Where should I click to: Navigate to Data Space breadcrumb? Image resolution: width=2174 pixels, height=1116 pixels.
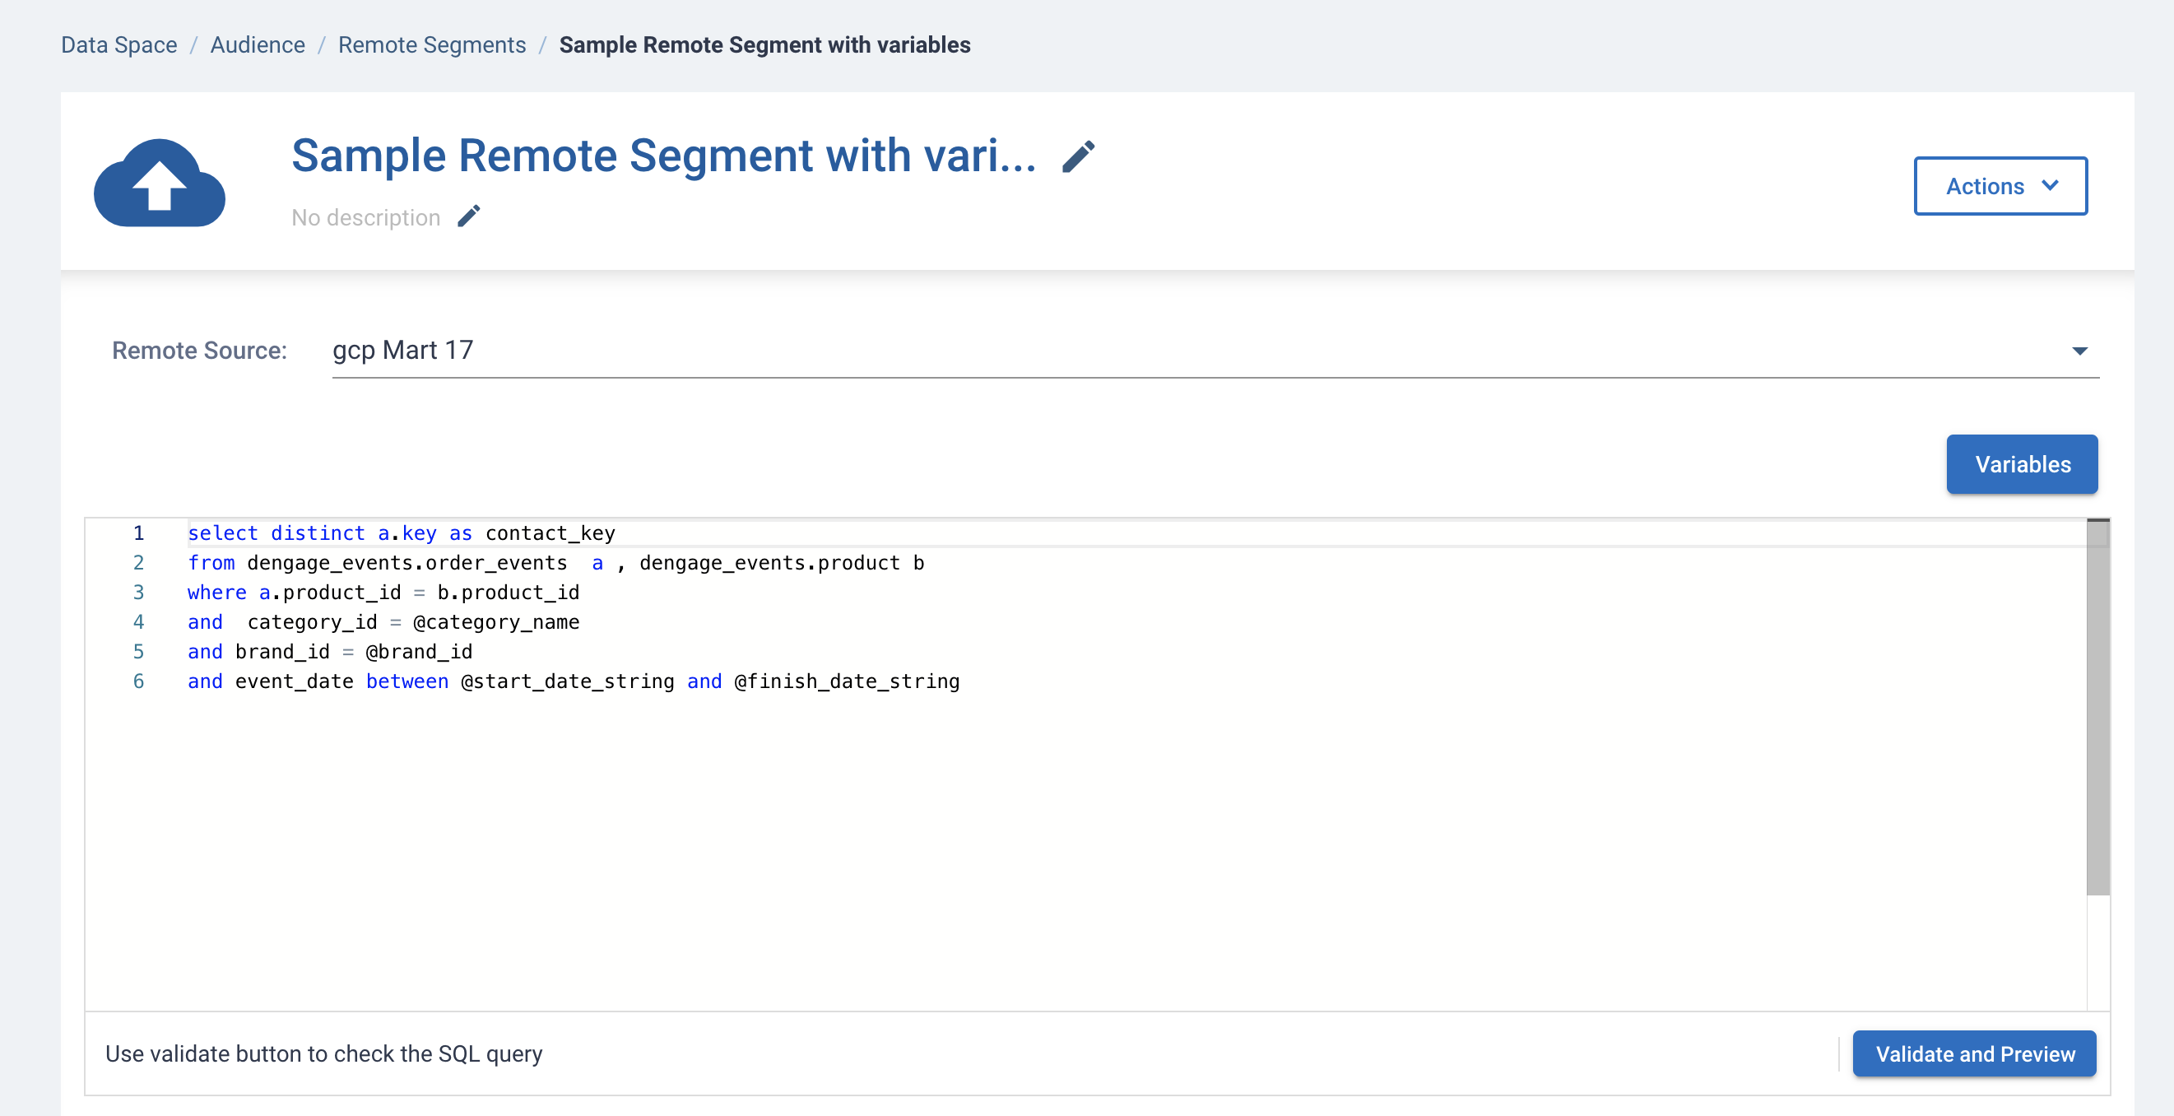coord(119,44)
